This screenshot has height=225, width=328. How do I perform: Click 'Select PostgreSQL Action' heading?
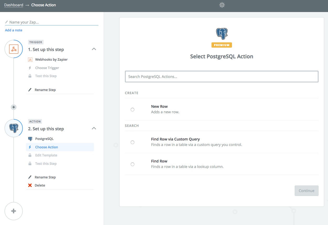(222, 57)
